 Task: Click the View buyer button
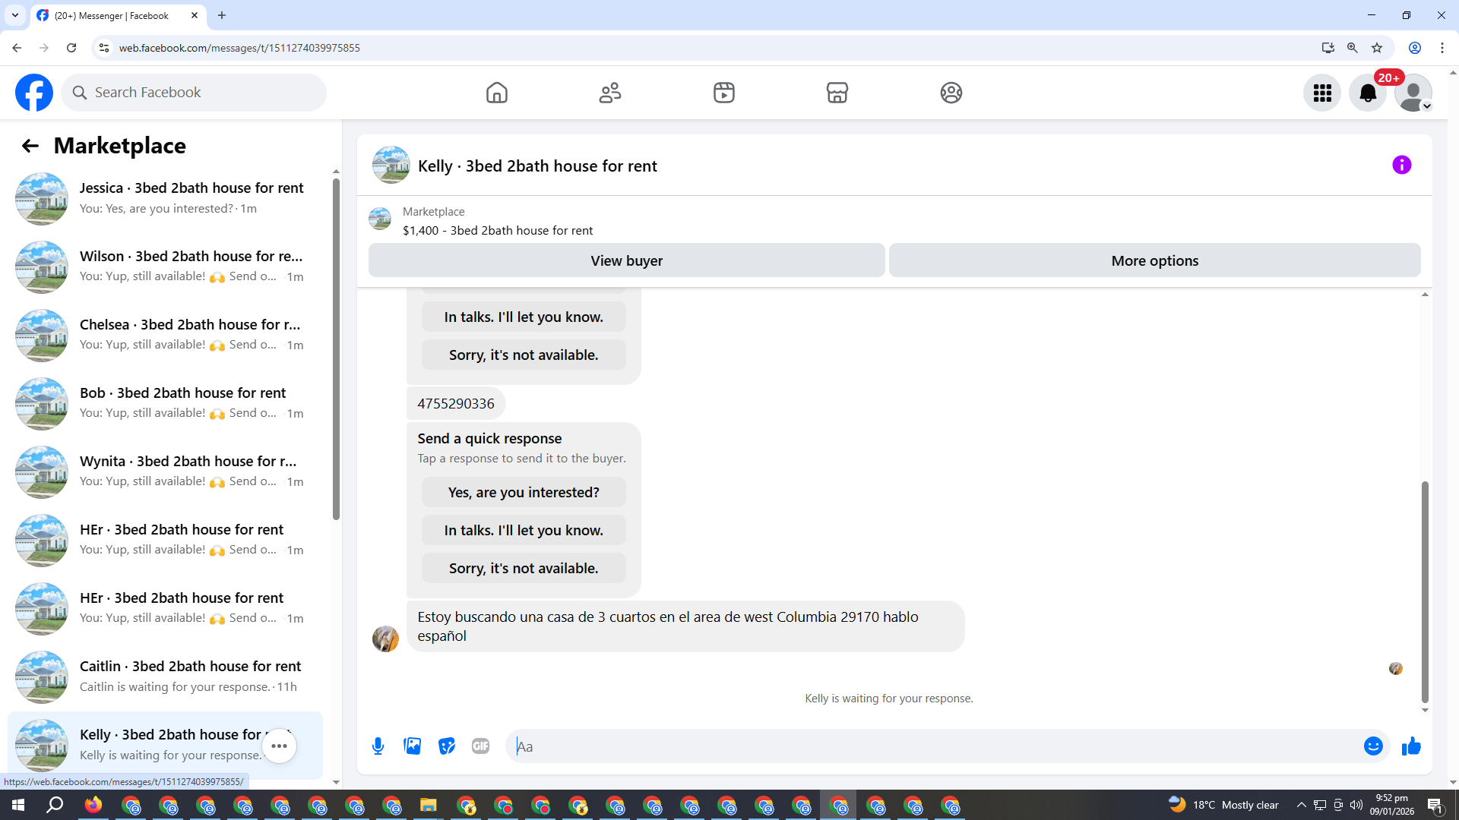point(626,260)
